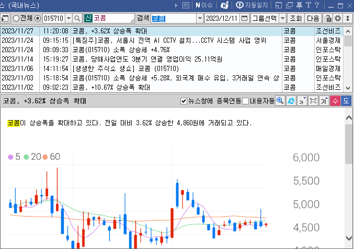Uncheck 뉴스창에 종목연동 checkbox
354x249 pixels.
184,101
